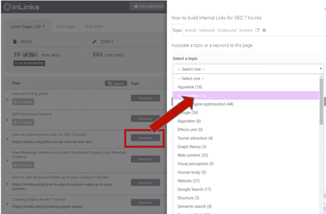326x214 pixels.
Task: Click Associate for Internal linking guide
Action: (x=146, y=98)
